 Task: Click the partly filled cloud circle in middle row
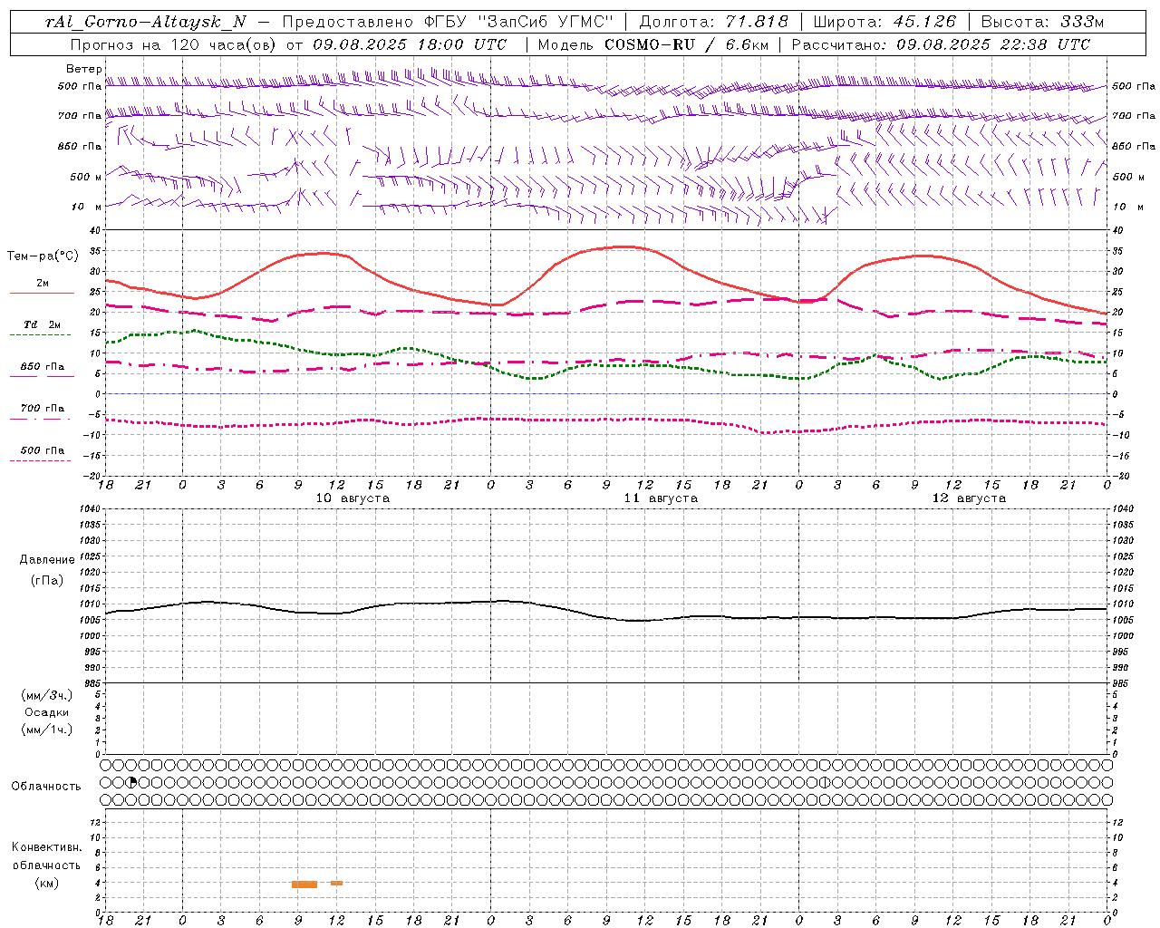point(131,782)
